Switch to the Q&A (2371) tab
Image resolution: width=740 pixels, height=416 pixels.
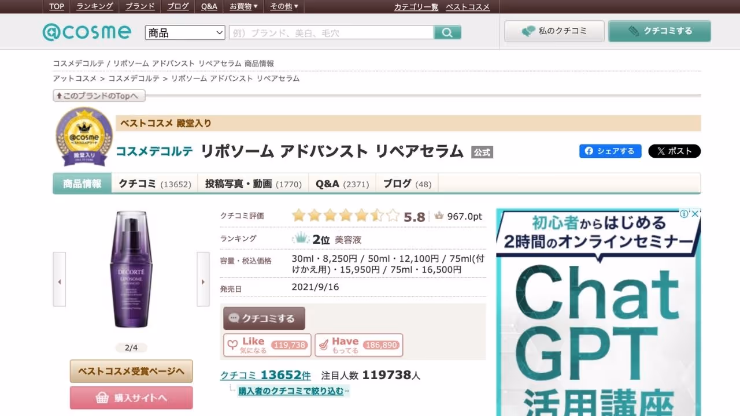[x=342, y=184]
